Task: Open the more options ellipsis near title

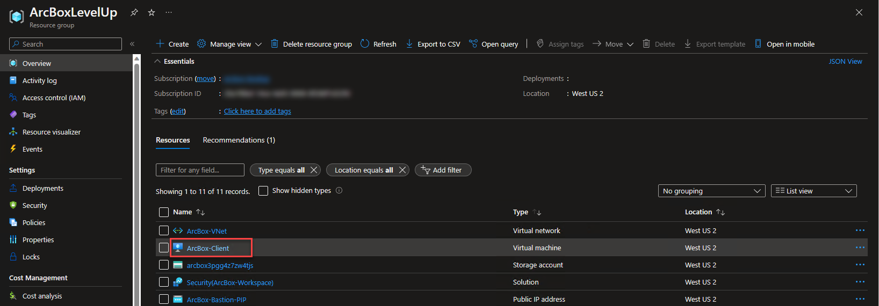Action: 169,12
